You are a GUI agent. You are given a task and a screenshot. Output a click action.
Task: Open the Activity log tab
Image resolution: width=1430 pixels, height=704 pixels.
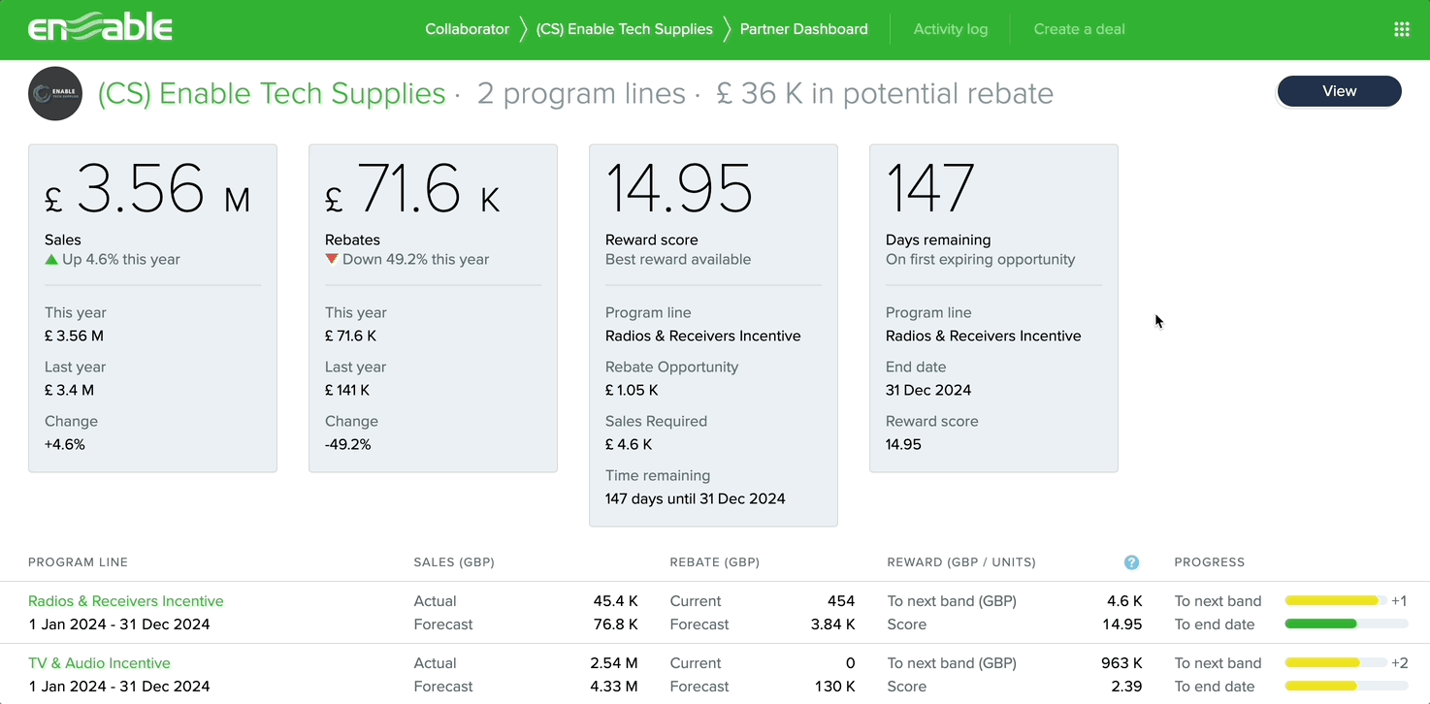[951, 29]
